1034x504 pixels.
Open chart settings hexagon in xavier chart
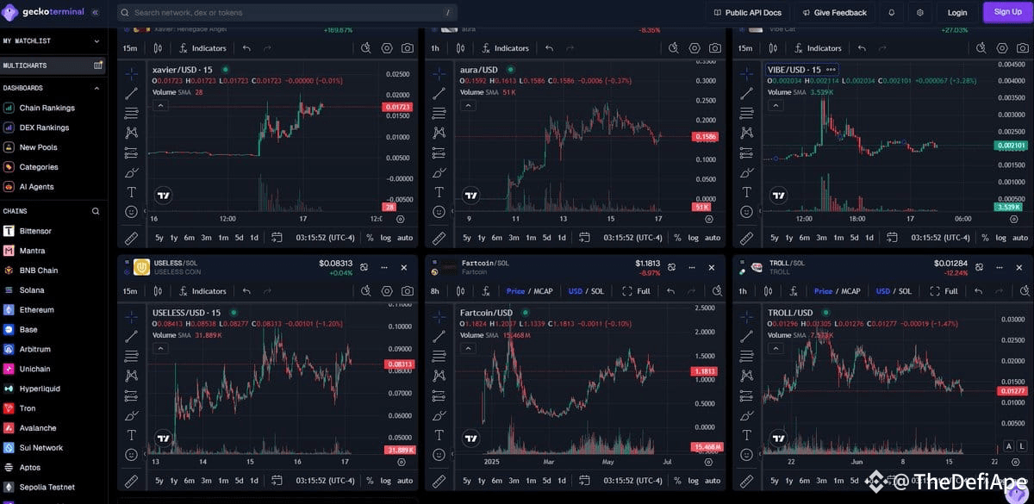pyautogui.click(x=386, y=48)
